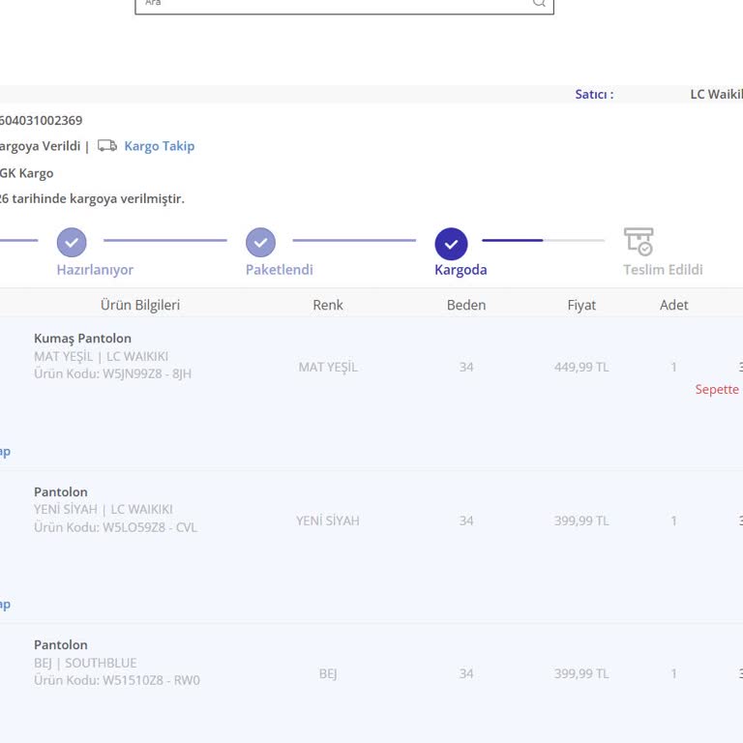Click the Hazırlanıyor step checkmark circle
Image resolution: width=743 pixels, height=743 pixels.
coord(72,242)
